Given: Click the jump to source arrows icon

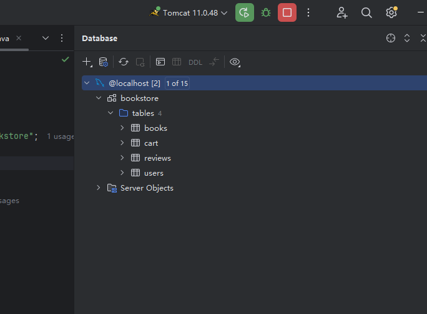Looking at the screenshot, I should (214, 62).
